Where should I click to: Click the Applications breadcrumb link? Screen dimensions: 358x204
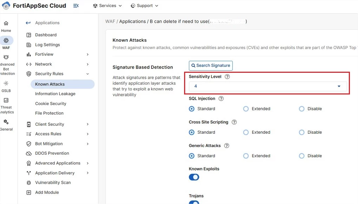tap(132, 21)
